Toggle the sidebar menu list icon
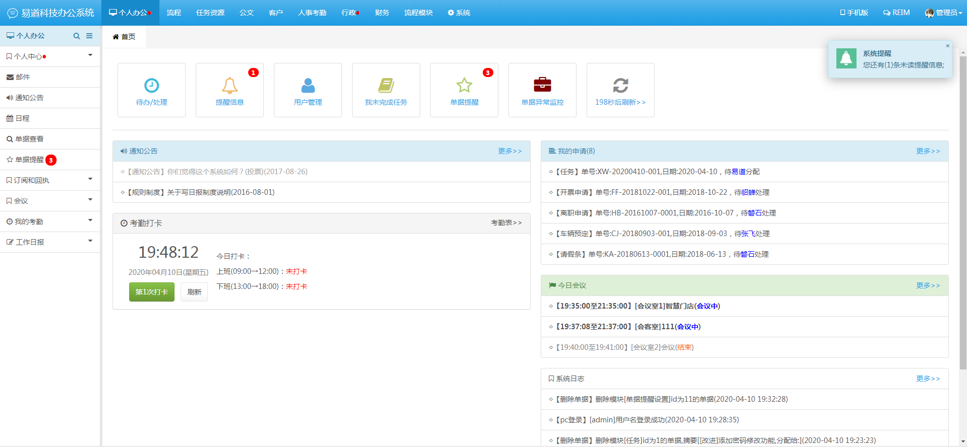Viewport: 967px width, 447px height. click(x=89, y=36)
